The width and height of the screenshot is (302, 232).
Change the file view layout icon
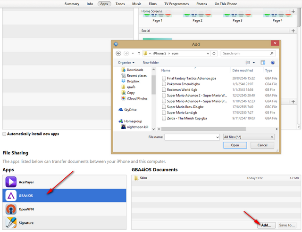click(248, 63)
